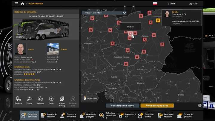Viewport: 215px width, 121px height.
Task: Open Agência de recrutamento tab
Action: click(107, 115)
